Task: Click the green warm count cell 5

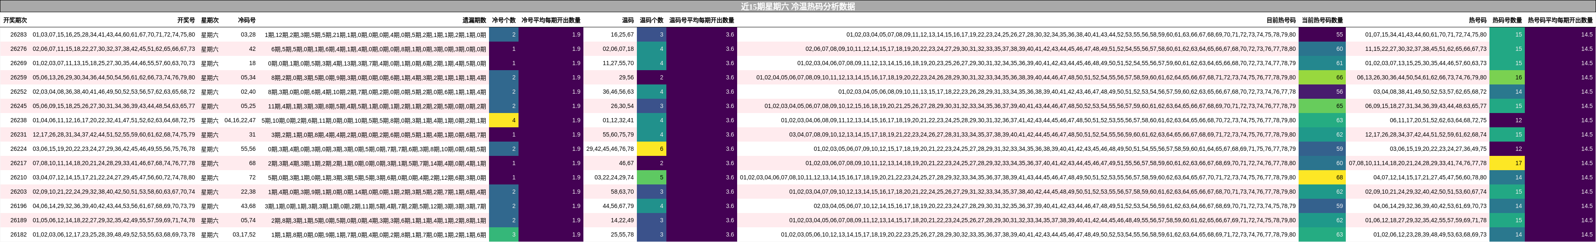Action: click(x=652, y=177)
